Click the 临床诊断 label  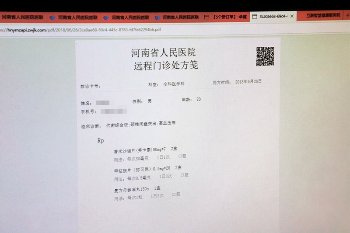[91, 126]
